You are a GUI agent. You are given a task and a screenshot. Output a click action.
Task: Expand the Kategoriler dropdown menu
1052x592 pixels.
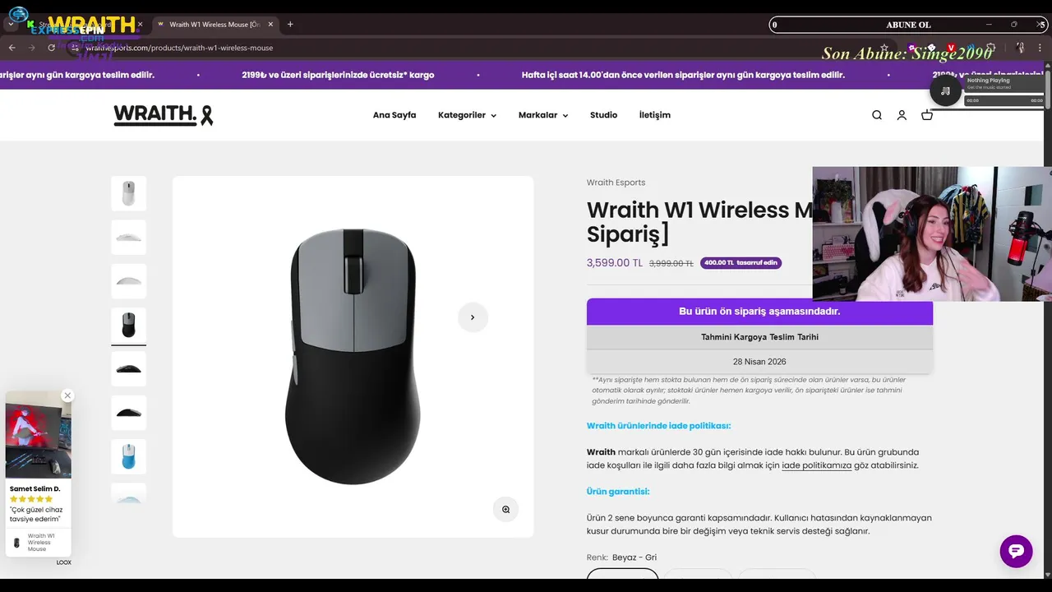tap(467, 115)
